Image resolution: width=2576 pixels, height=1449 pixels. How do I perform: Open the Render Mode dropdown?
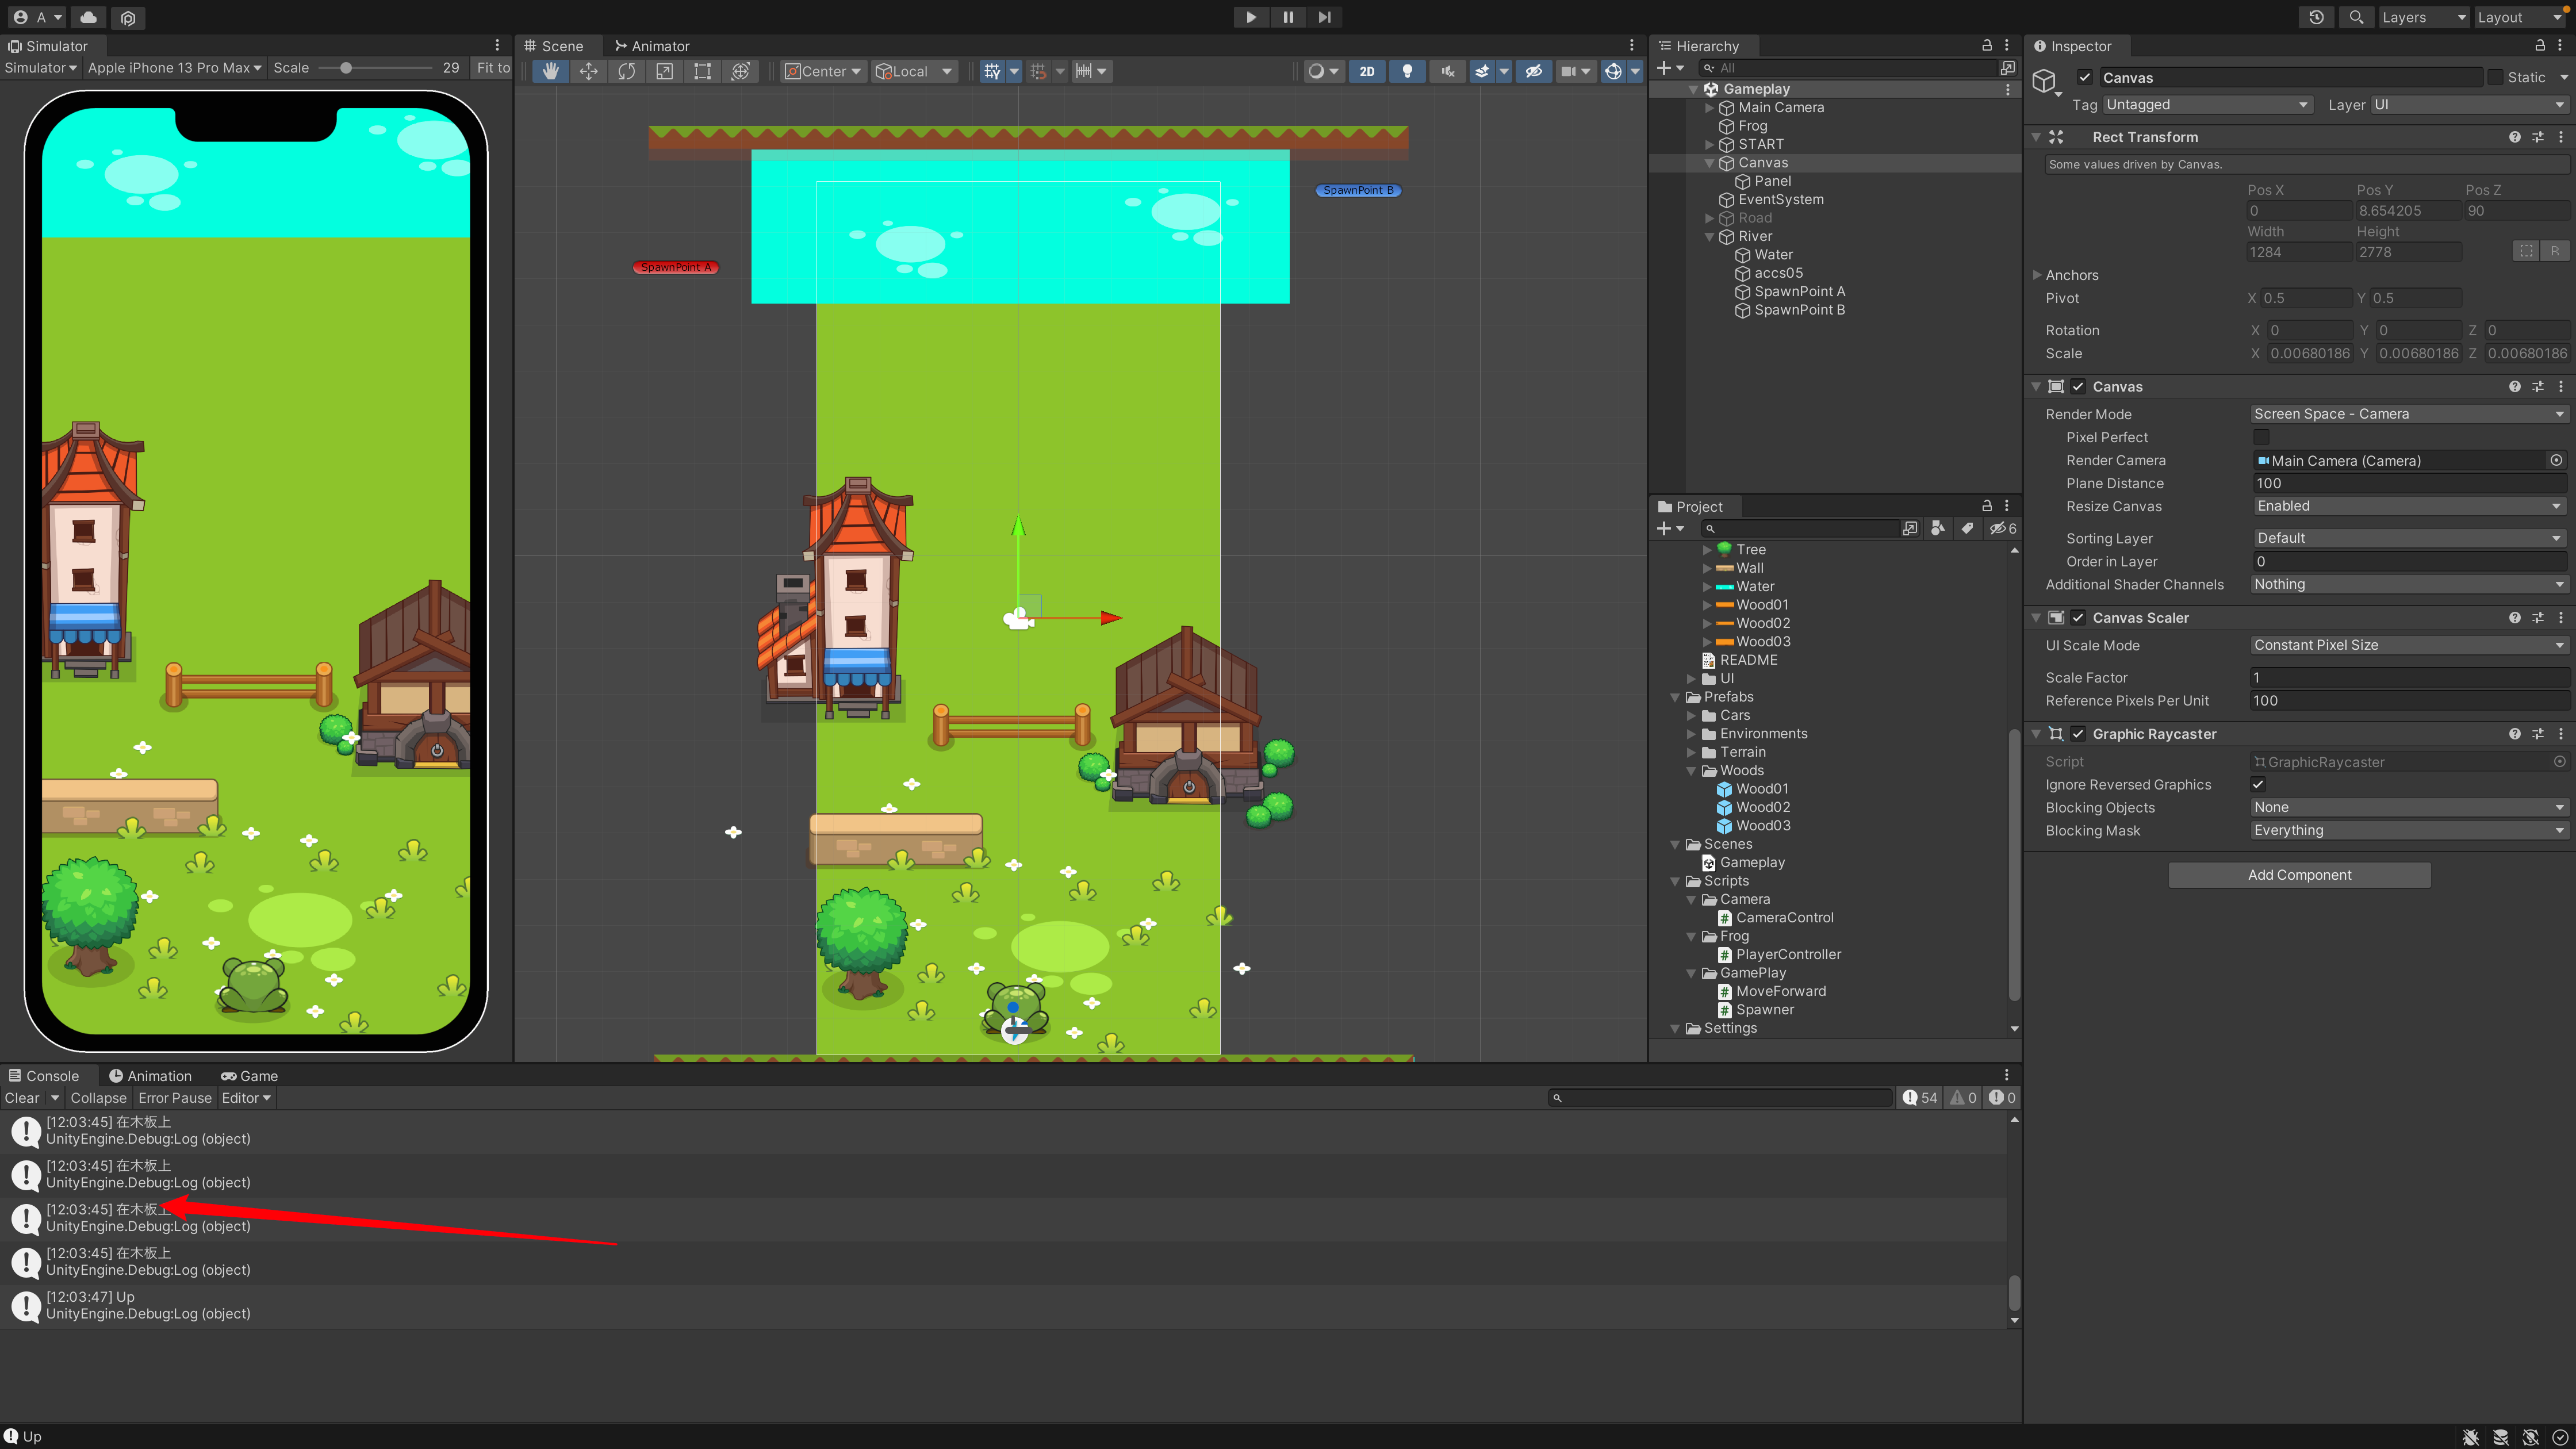tap(2410, 414)
